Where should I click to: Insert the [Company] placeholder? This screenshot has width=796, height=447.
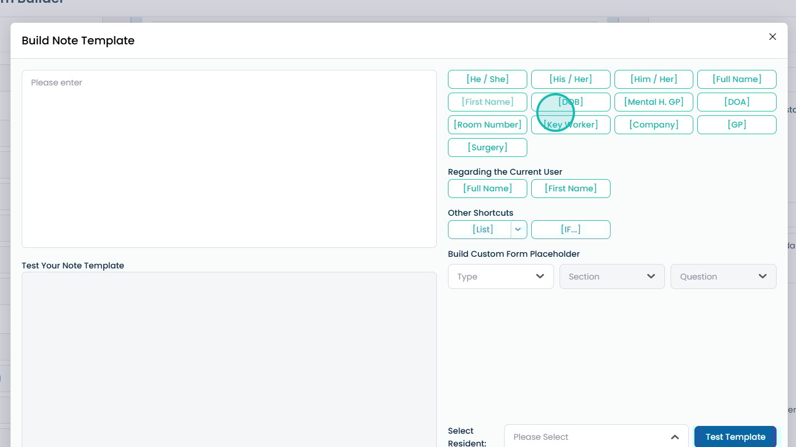click(x=653, y=125)
